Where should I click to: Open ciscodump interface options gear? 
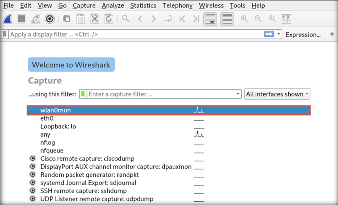tap(33, 159)
